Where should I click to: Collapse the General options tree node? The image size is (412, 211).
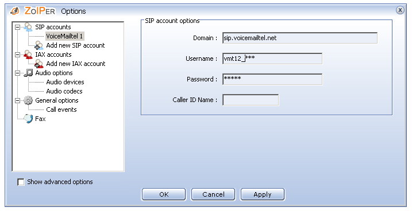tap(17, 100)
